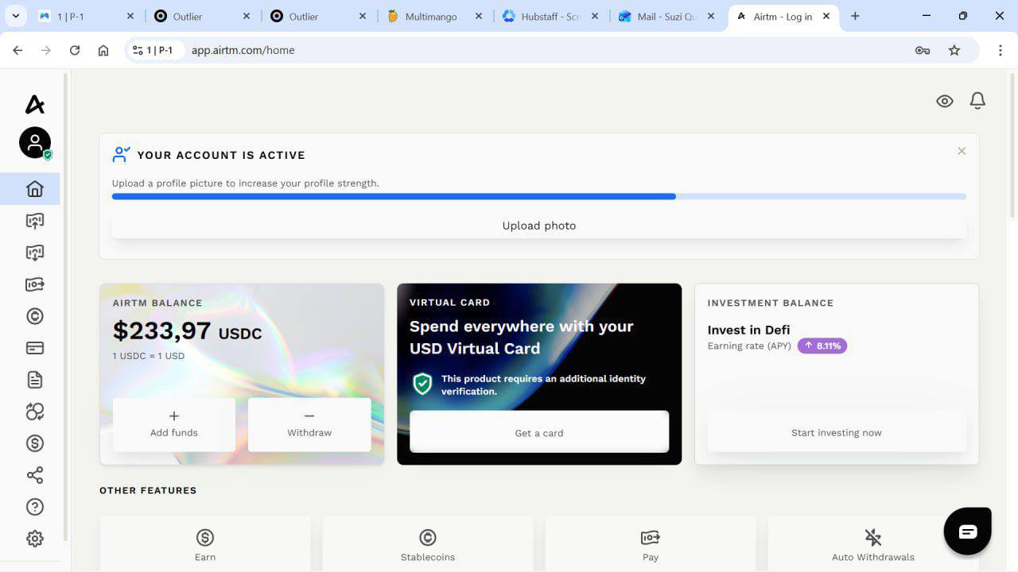
Task: Bookmark this page with star icon
Action: click(x=954, y=50)
